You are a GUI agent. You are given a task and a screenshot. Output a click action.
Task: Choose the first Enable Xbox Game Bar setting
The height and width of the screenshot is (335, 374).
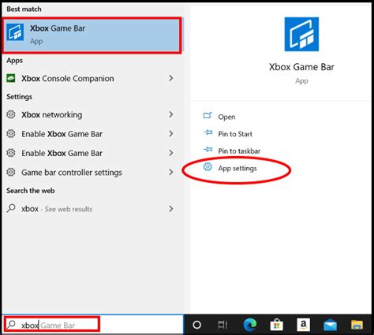[x=92, y=134]
